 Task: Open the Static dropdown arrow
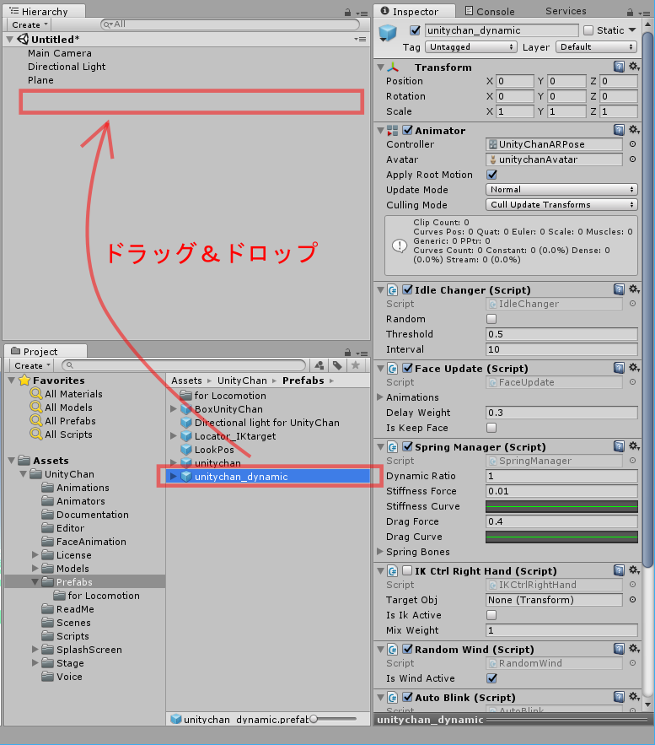pyautogui.click(x=632, y=30)
